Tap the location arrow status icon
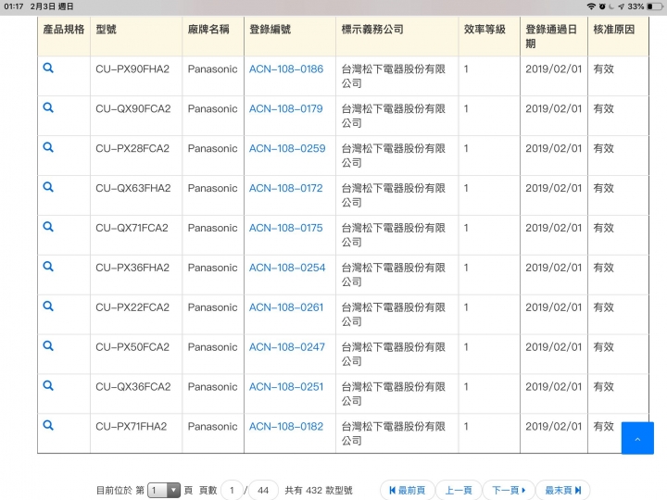 click(x=621, y=6)
